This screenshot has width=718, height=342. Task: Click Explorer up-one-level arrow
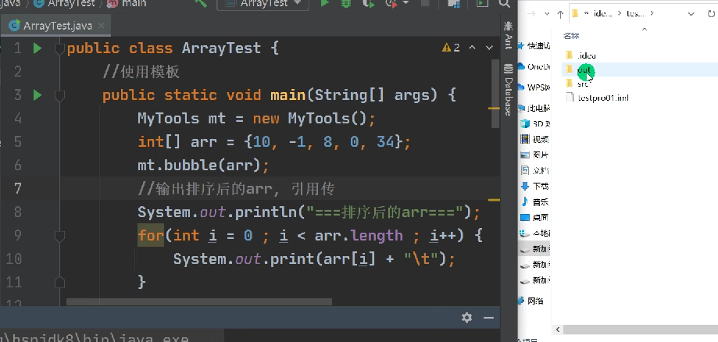click(560, 14)
